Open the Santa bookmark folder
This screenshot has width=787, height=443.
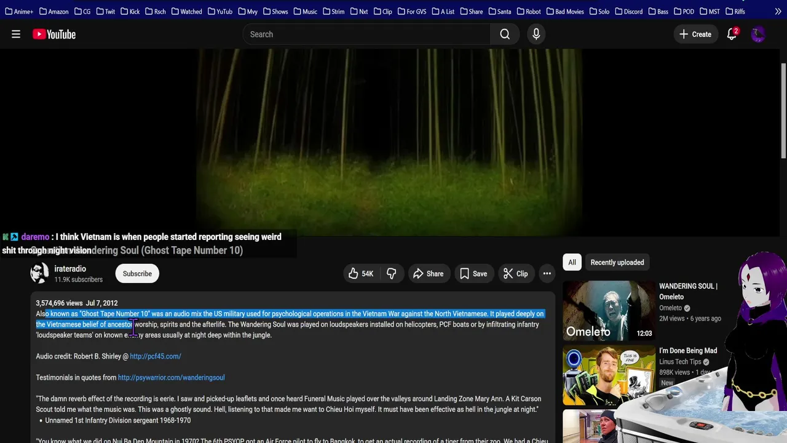pyautogui.click(x=500, y=11)
